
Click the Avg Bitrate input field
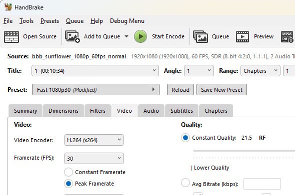click(262, 184)
